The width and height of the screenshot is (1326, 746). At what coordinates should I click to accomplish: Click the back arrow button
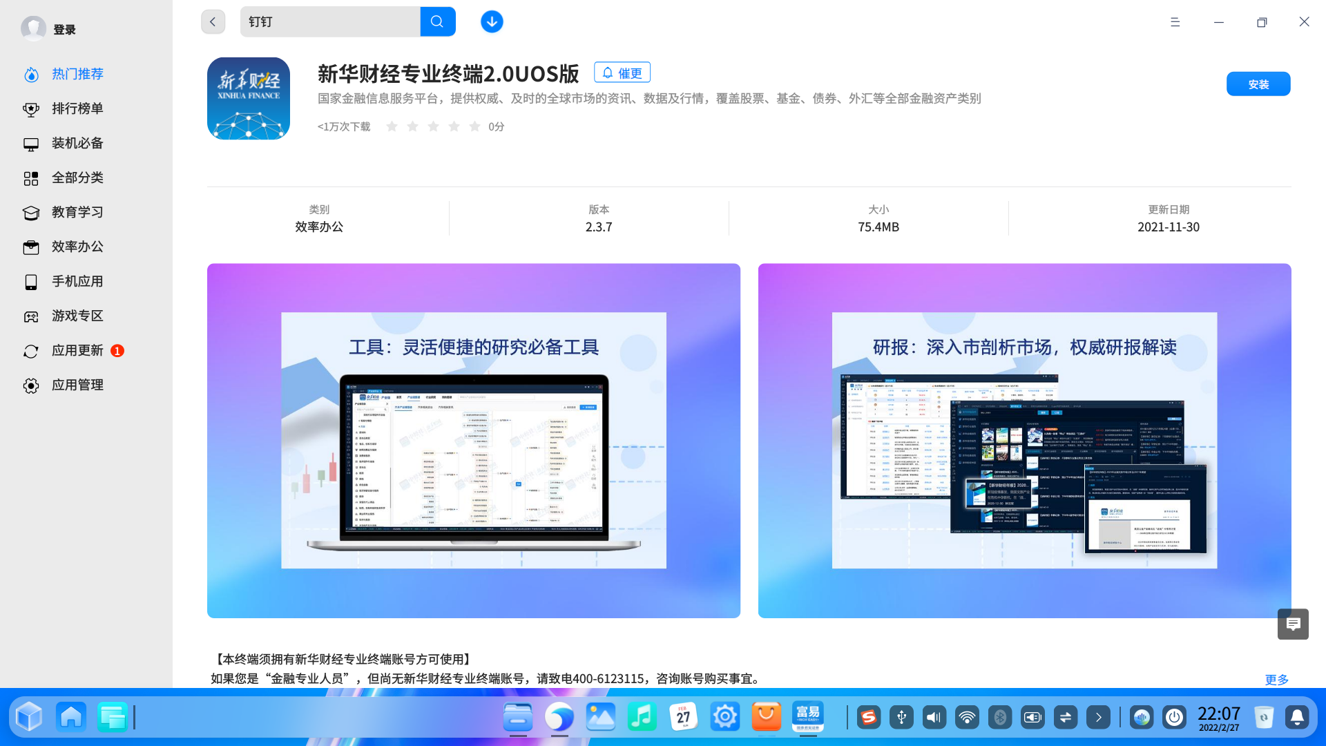pyautogui.click(x=213, y=21)
